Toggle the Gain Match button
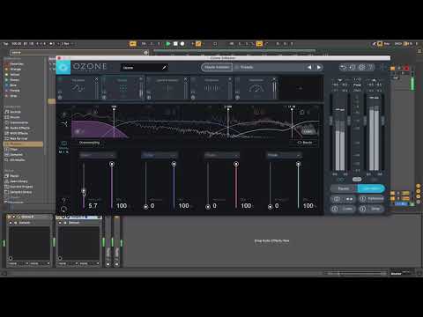The height and width of the screenshot is (317, 423). tap(371, 188)
